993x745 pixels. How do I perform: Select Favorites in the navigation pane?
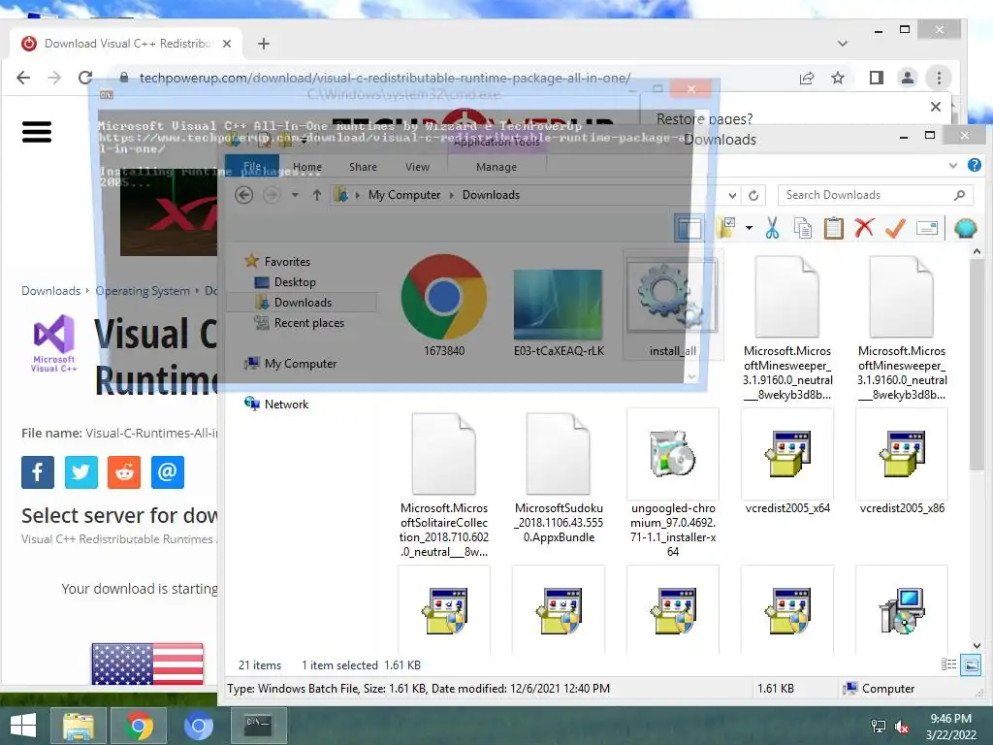[x=287, y=261]
